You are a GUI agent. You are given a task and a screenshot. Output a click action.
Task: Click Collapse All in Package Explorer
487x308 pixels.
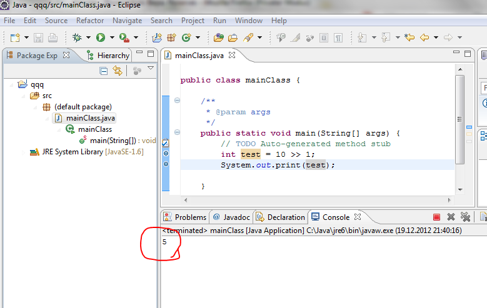[x=104, y=71]
